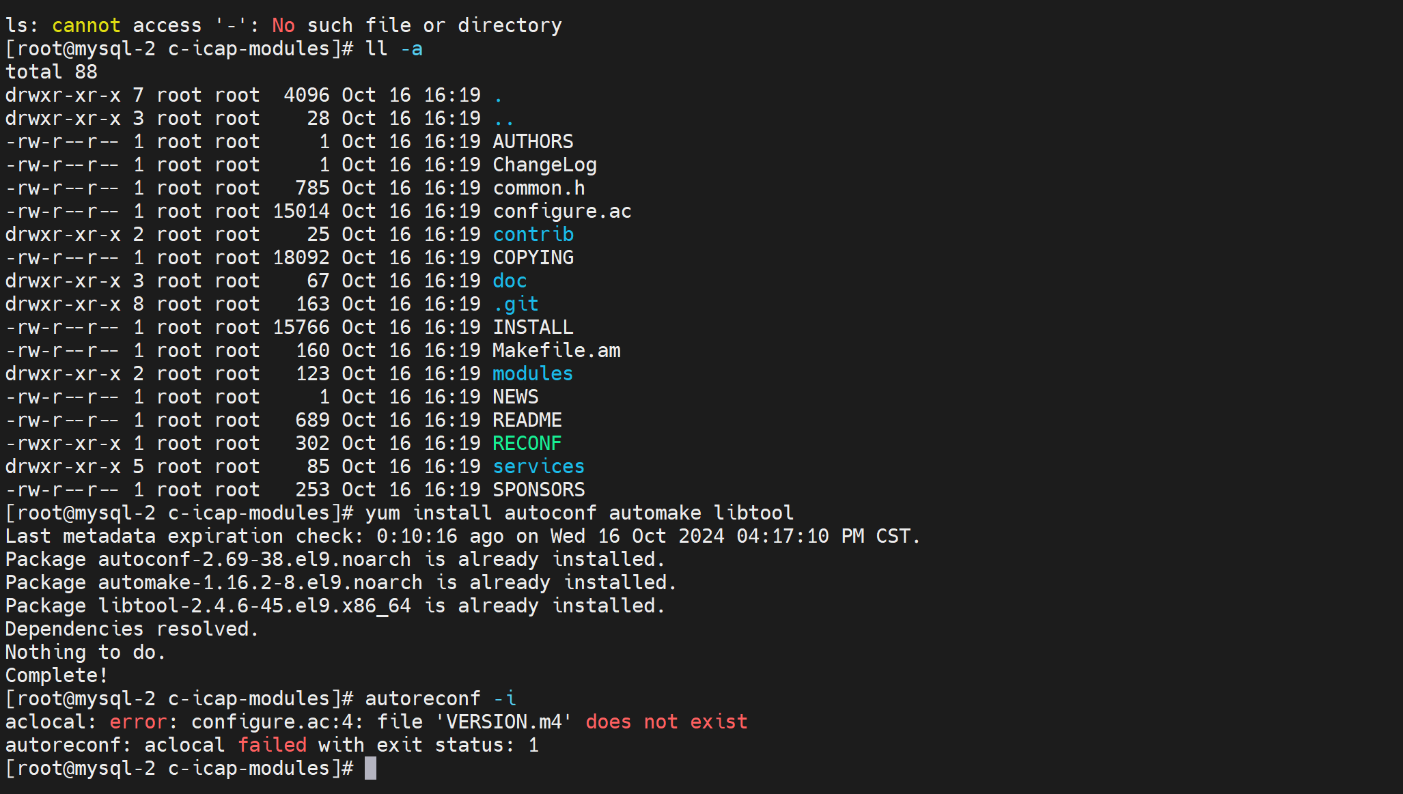Viewport: 1403px width, 794px height.
Task: Click the Makefile.am file name
Action: pyautogui.click(x=556, y=350)
